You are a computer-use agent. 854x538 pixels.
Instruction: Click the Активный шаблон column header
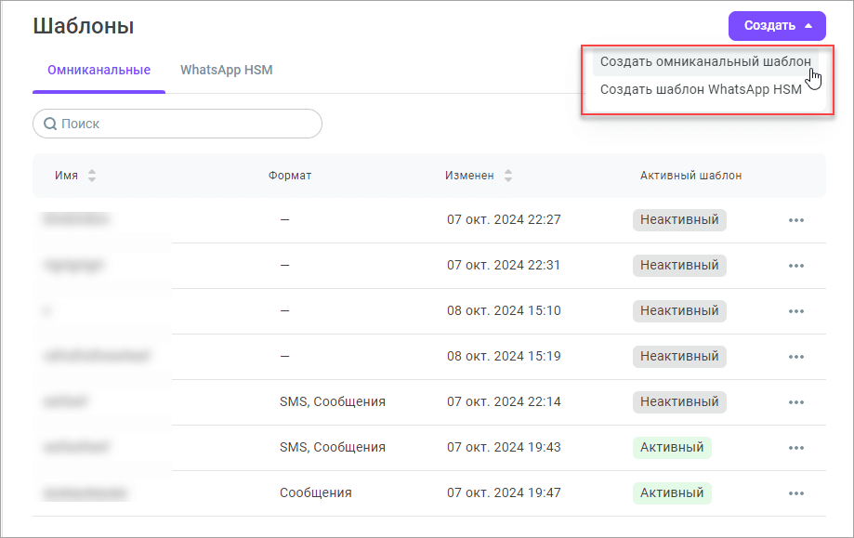coord(690,176)
